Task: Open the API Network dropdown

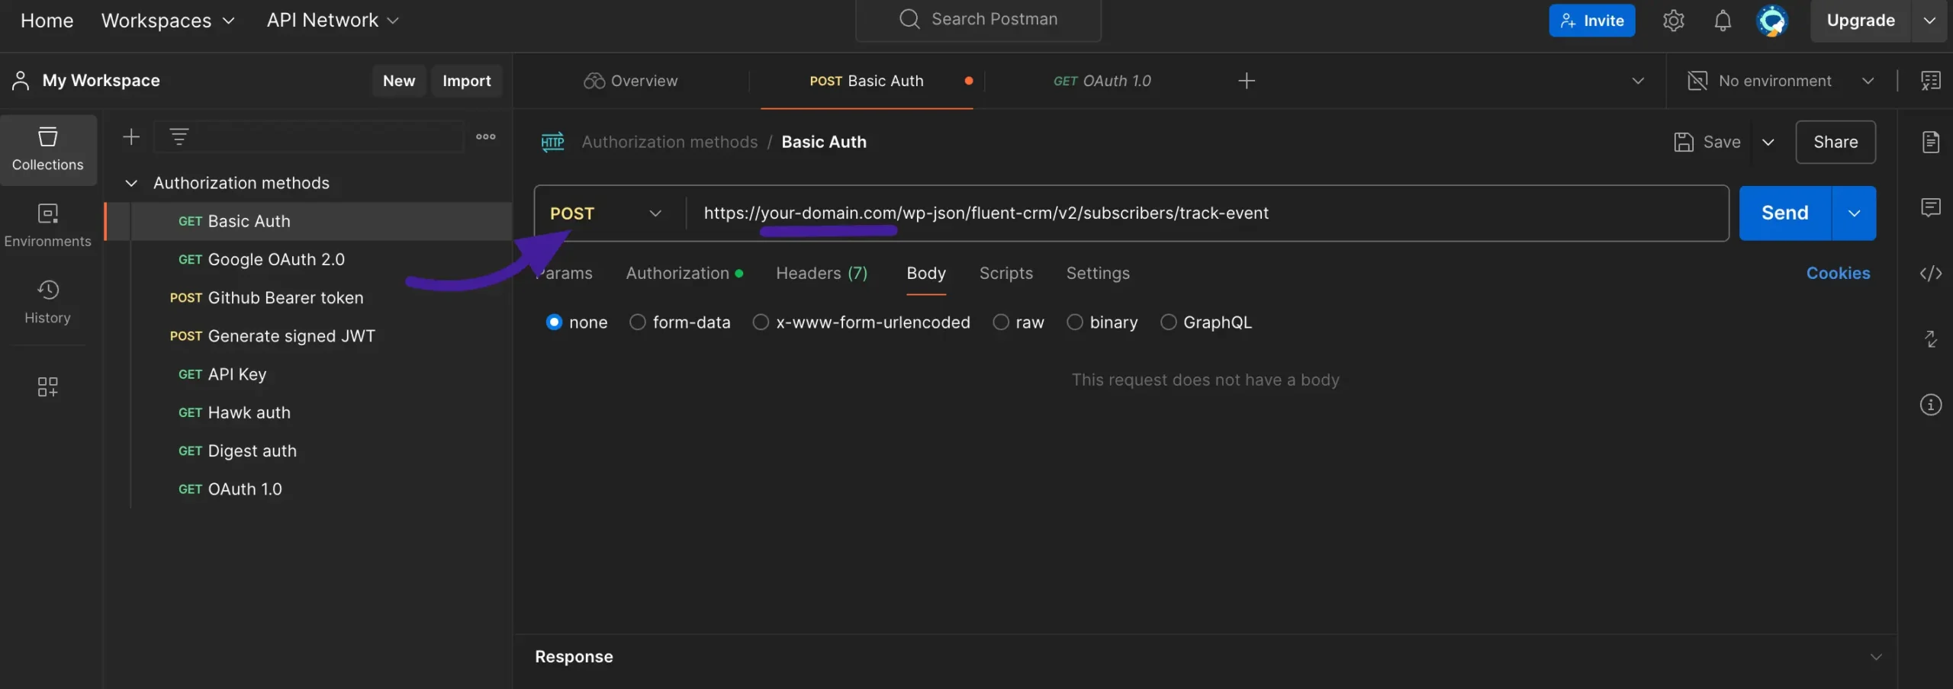Action: (333, 21)
